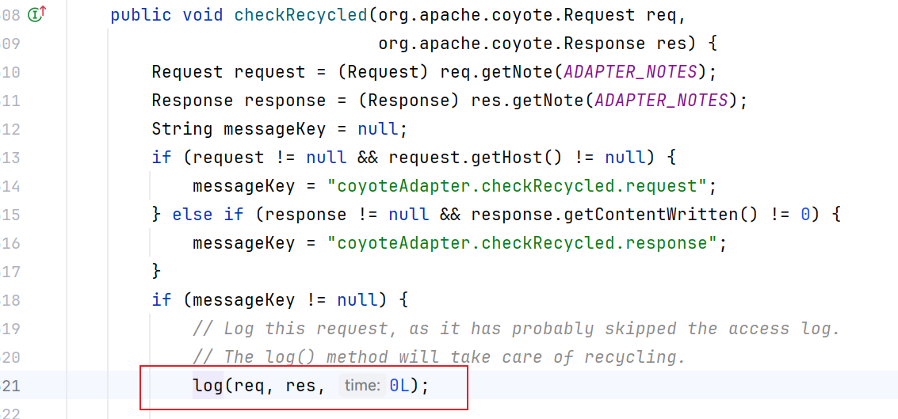Click the 'time:' inlay hint in log call
898x419 pixels.
pyautogui.click(x=361, y=386)
